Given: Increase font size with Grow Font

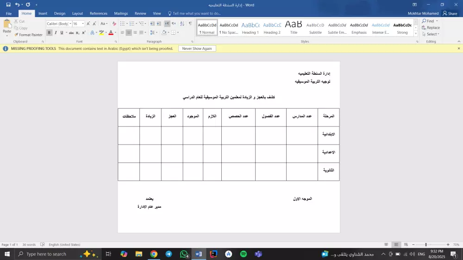Looking at the screenshot, I should point(88,24).
